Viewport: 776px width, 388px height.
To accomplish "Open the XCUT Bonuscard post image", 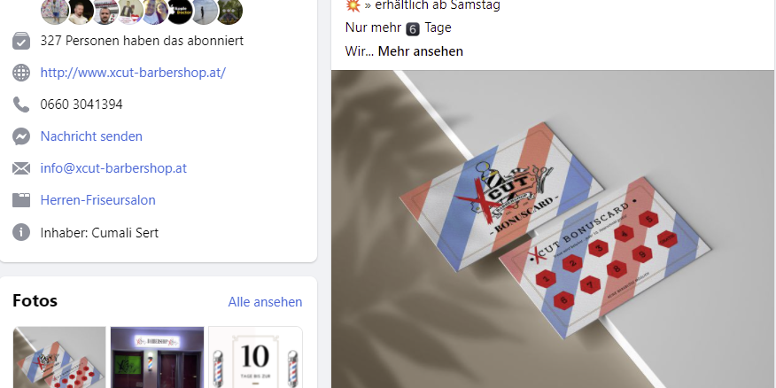I will point(554,229).
